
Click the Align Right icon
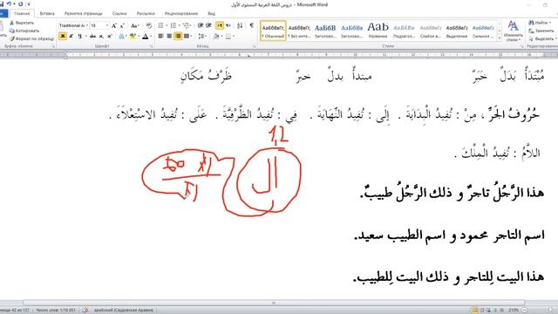(178, 36)
